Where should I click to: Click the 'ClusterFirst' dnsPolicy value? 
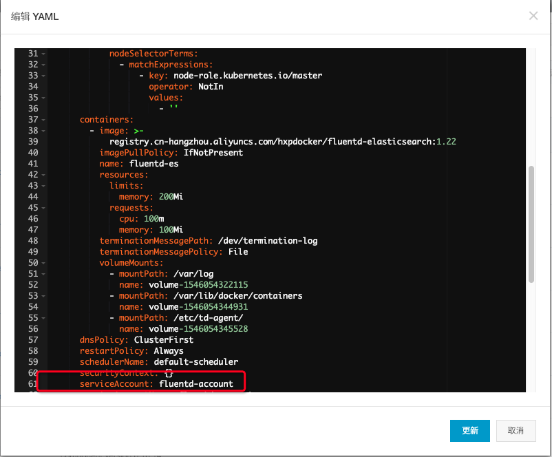164,340
